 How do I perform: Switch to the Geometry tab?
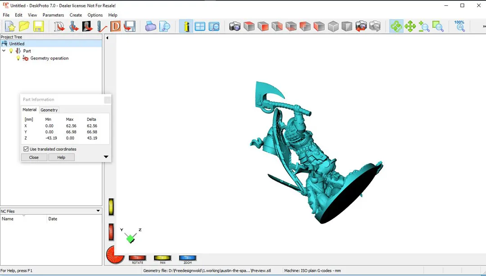(49, 110)
